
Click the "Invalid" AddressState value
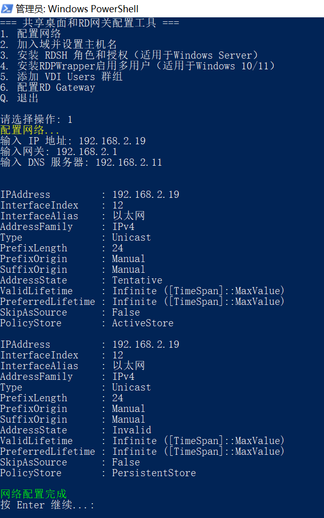click(x=131, y=430)
